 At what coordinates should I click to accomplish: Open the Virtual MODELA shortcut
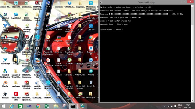pos(5,28)
